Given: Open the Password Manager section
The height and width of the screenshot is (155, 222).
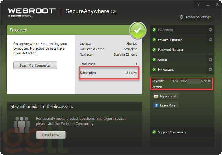Looking at the screenshot, I should pos(170,50).
